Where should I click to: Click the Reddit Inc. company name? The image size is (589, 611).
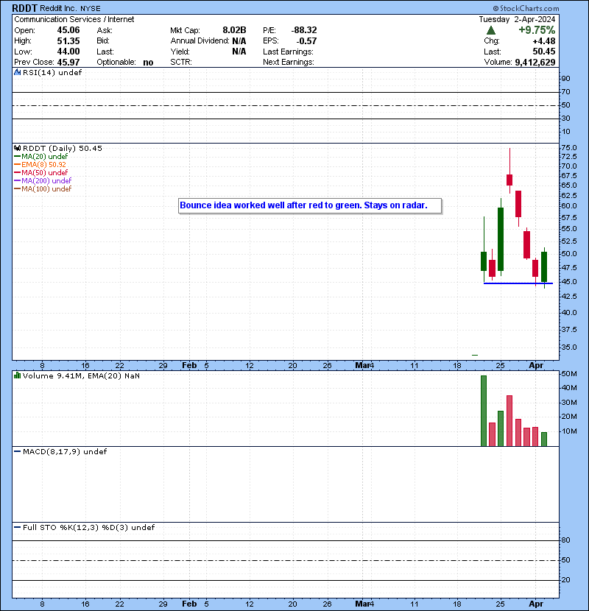tap(58, 8)
